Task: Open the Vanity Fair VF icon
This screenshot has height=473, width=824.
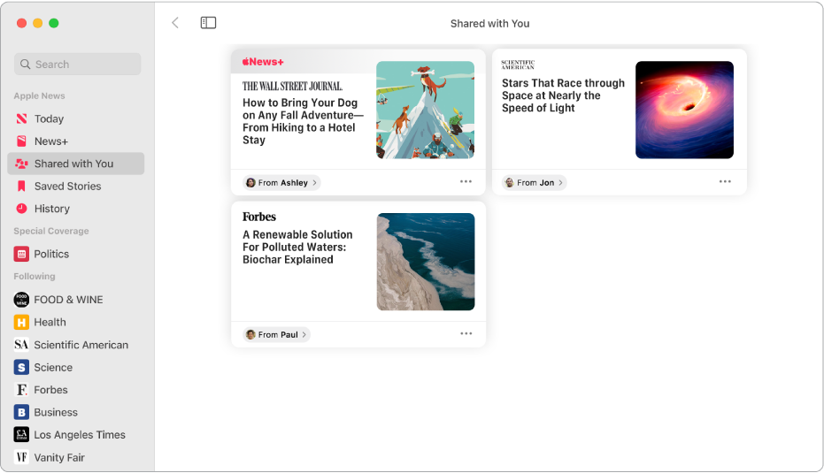Action: [x=21, y=457]
